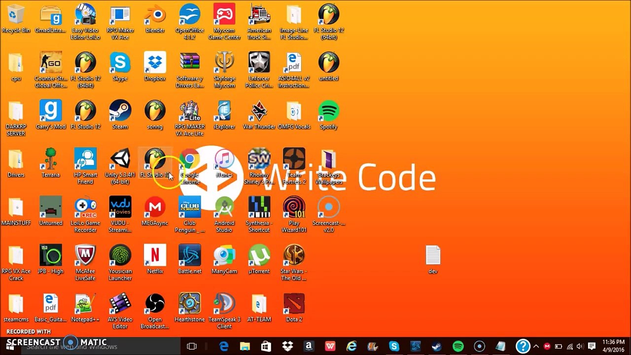Open the Spotify desktop shortcut
The image size is (631, 355).
click(x=329, y=115)
